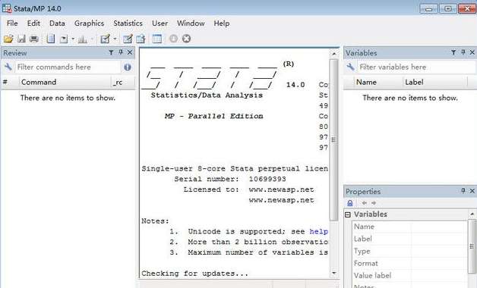
Task: Click the Variables panel filter funnel icon
Action: (x=453, y=52)
